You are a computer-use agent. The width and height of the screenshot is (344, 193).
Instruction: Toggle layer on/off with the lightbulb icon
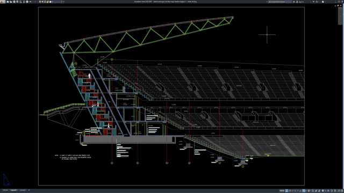pos(40,2)
